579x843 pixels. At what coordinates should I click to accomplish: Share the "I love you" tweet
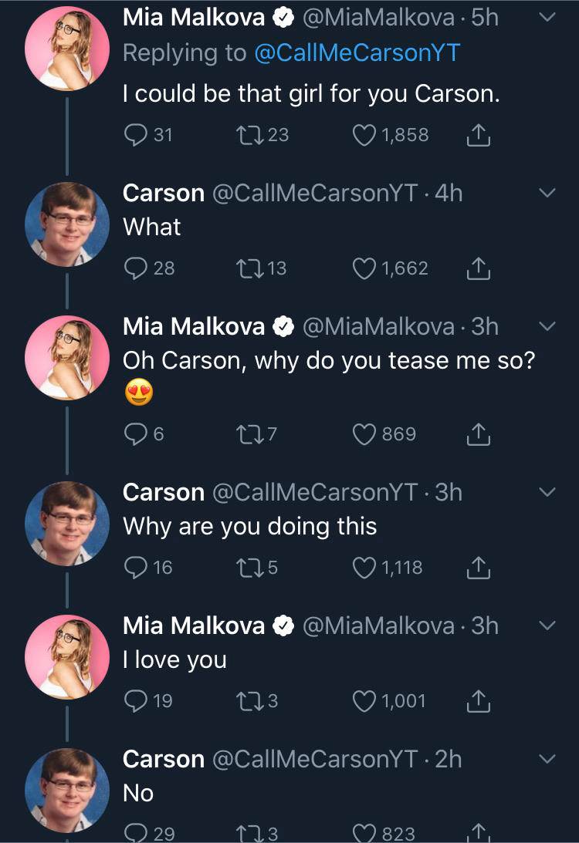pyautogui.click(x=479, y=702)
